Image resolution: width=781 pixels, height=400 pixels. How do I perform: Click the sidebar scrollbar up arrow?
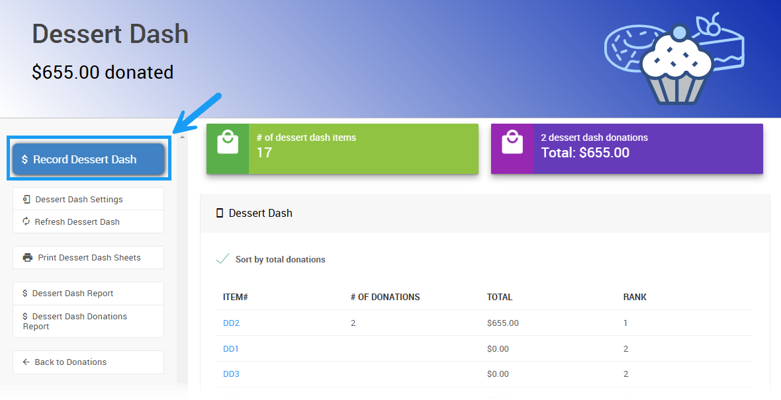[182, 137]
